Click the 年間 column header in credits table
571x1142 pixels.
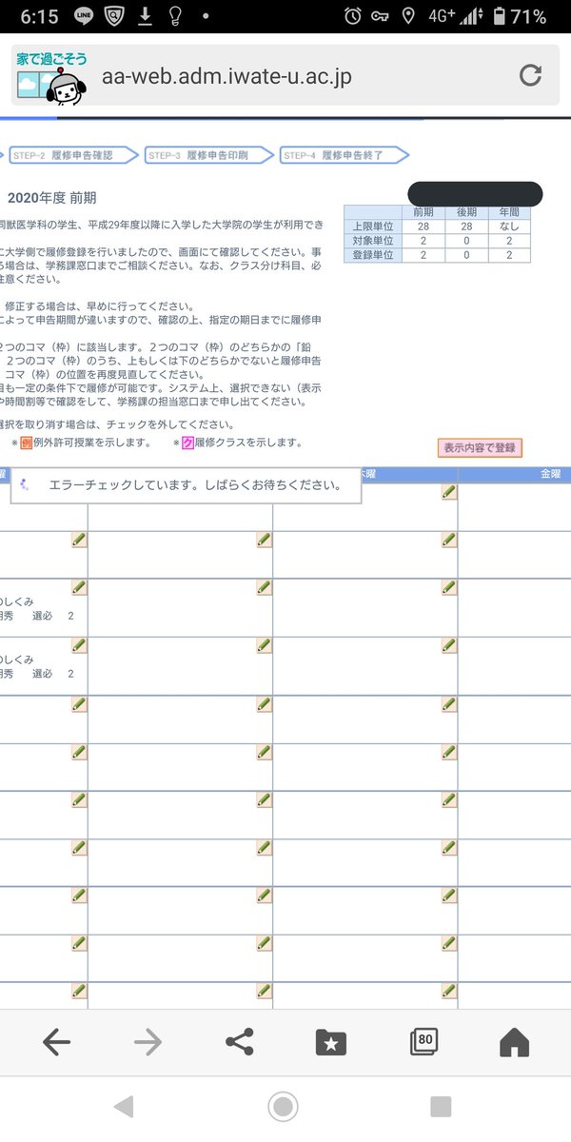coord(508,213)
